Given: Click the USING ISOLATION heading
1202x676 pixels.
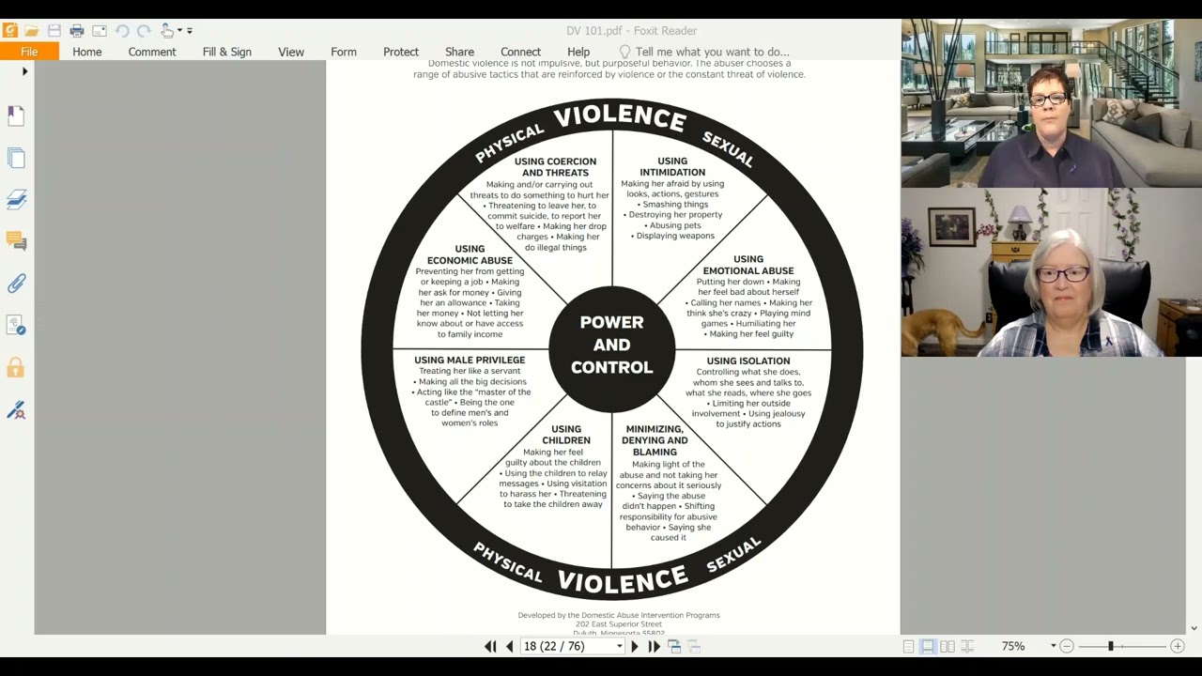Looking at the screenshot, I should 748,361.
